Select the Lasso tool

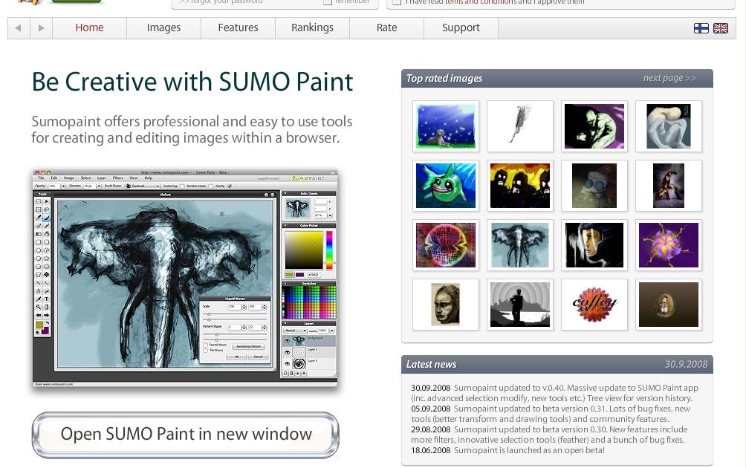(x=46, y=208)
